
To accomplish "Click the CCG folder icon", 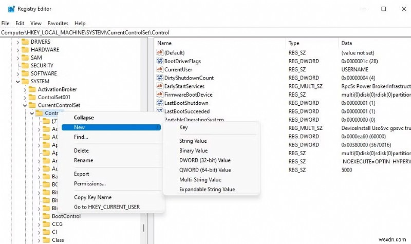I will tap(46, 224).
